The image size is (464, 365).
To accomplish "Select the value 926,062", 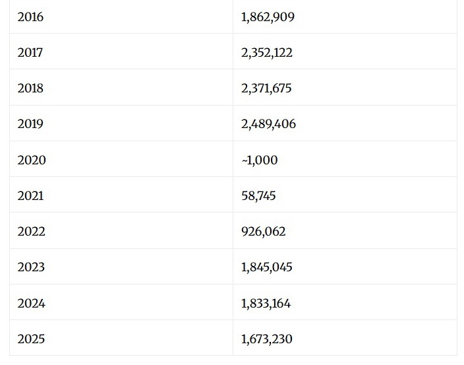I will click(264, 232).
